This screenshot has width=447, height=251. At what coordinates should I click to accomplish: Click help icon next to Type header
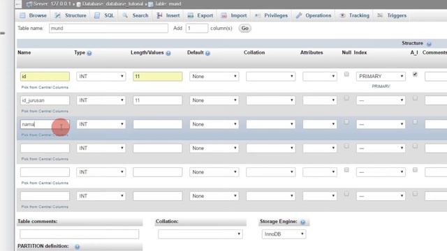pos(89,53)
